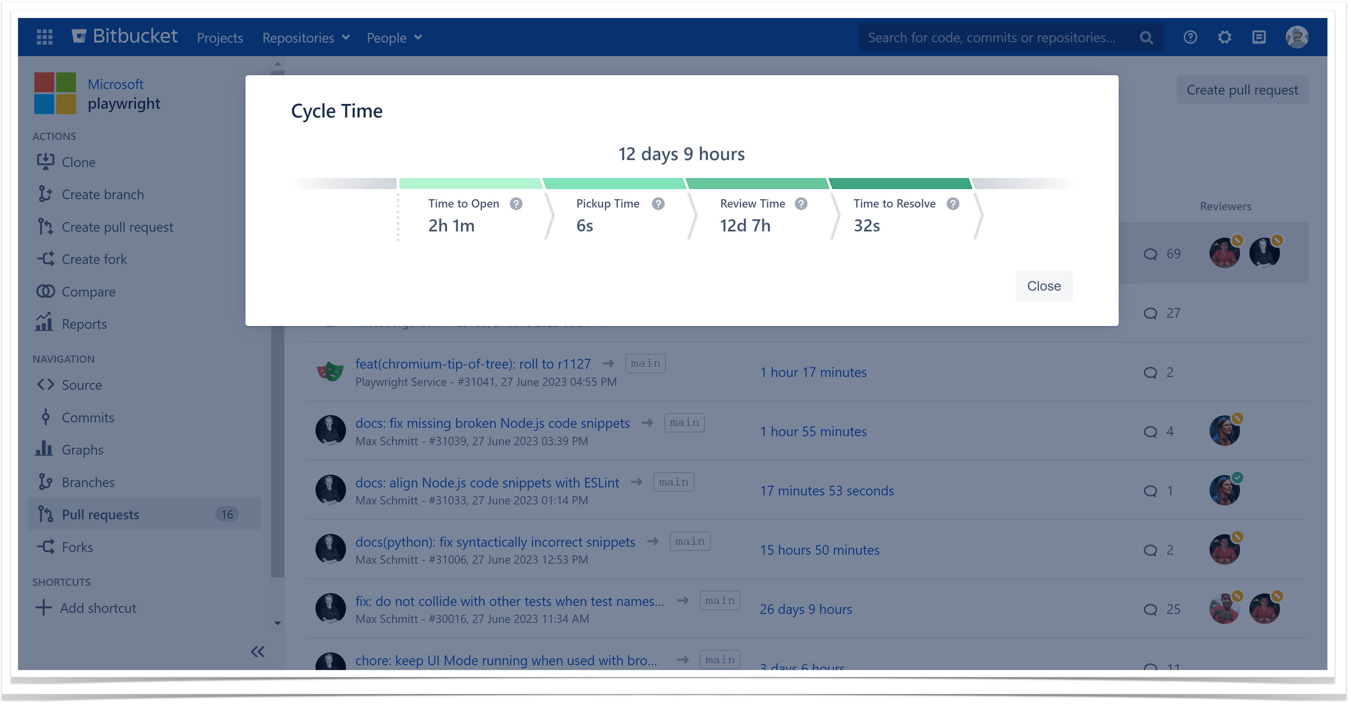The width and height of the screenshot is (1351, 704).
Task: Open the app switcher grid icon
Action: 45,37
